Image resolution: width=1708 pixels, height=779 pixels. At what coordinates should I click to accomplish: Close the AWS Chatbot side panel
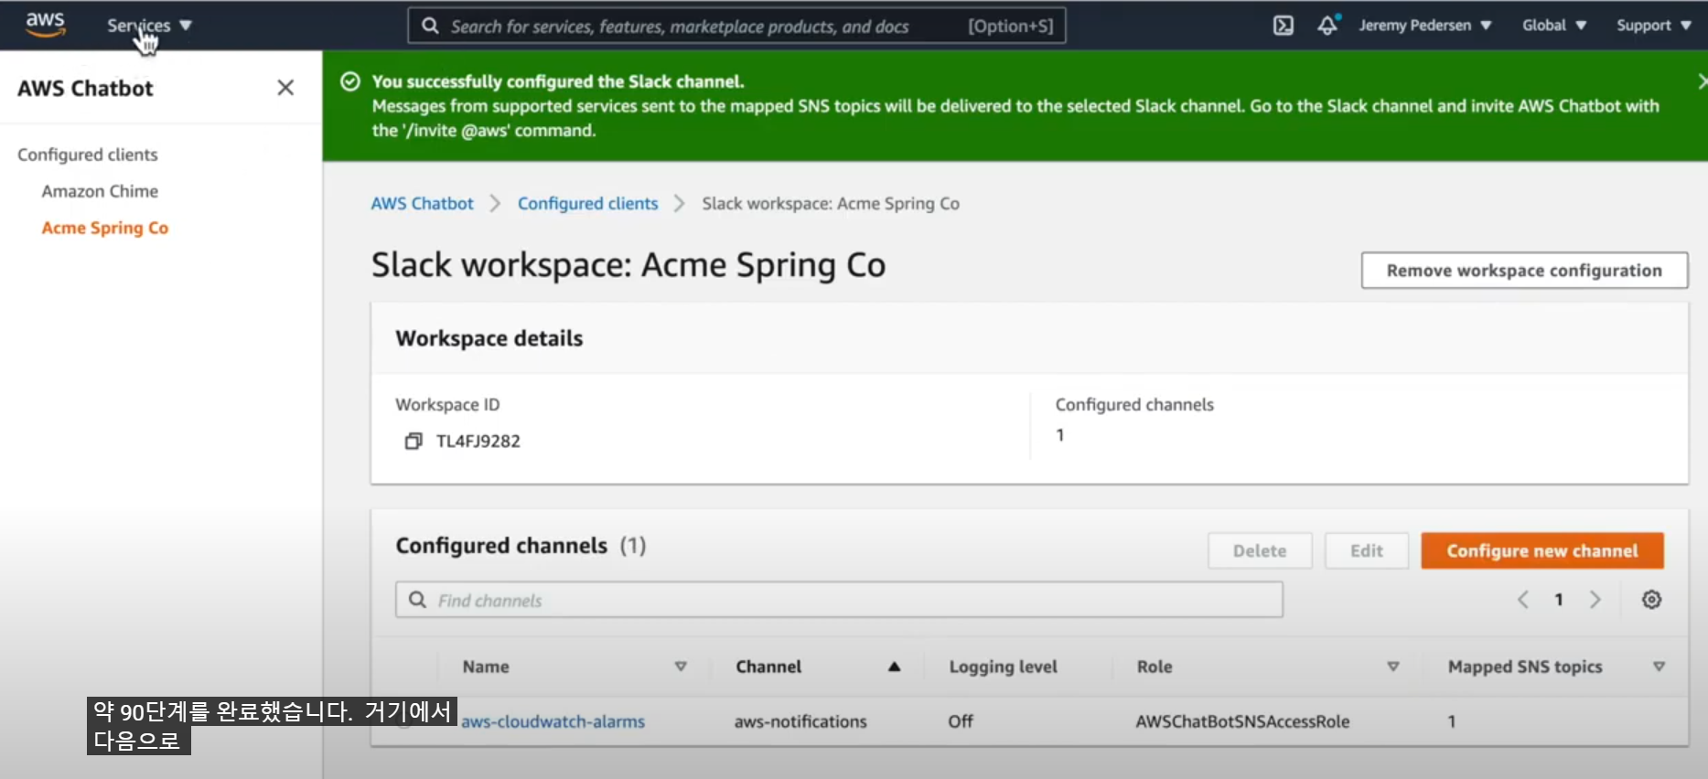pos(285,88)
